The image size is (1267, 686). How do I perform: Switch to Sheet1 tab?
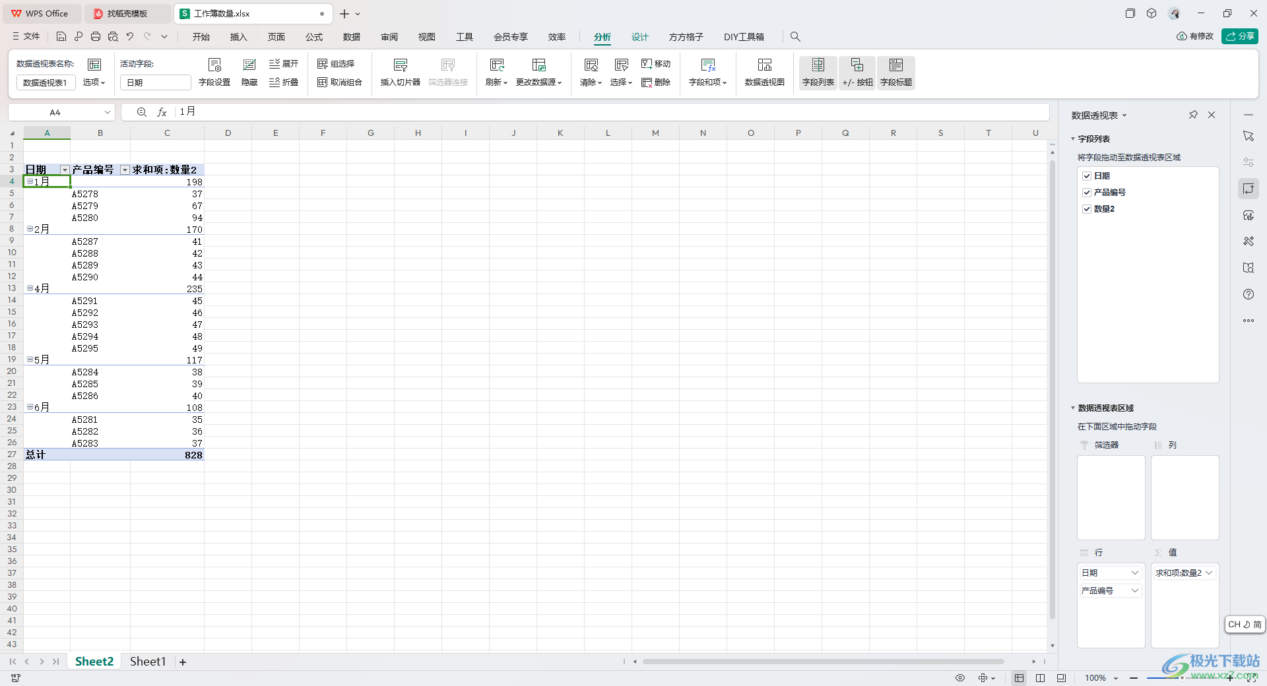pyautogui.click(x=148, y=662)
